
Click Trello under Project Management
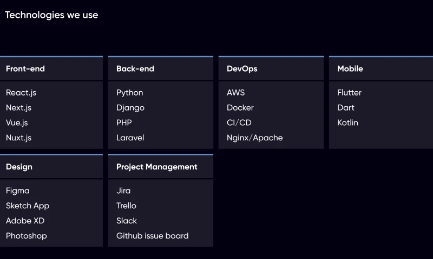click(127, 206)
